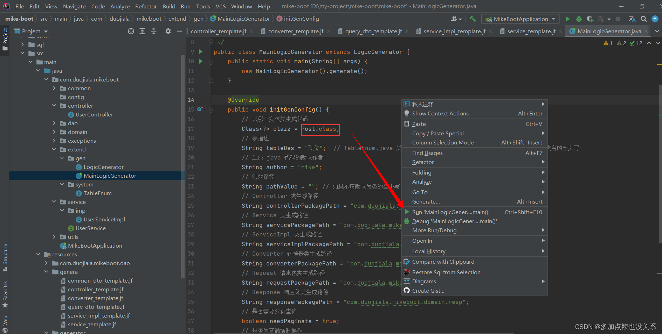Run with coverage icon in top toolbar
This screenshot has height=334, width=662.
click(590, 19)
